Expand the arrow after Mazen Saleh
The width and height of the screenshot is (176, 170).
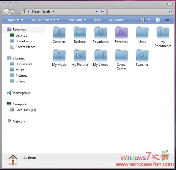53,11
